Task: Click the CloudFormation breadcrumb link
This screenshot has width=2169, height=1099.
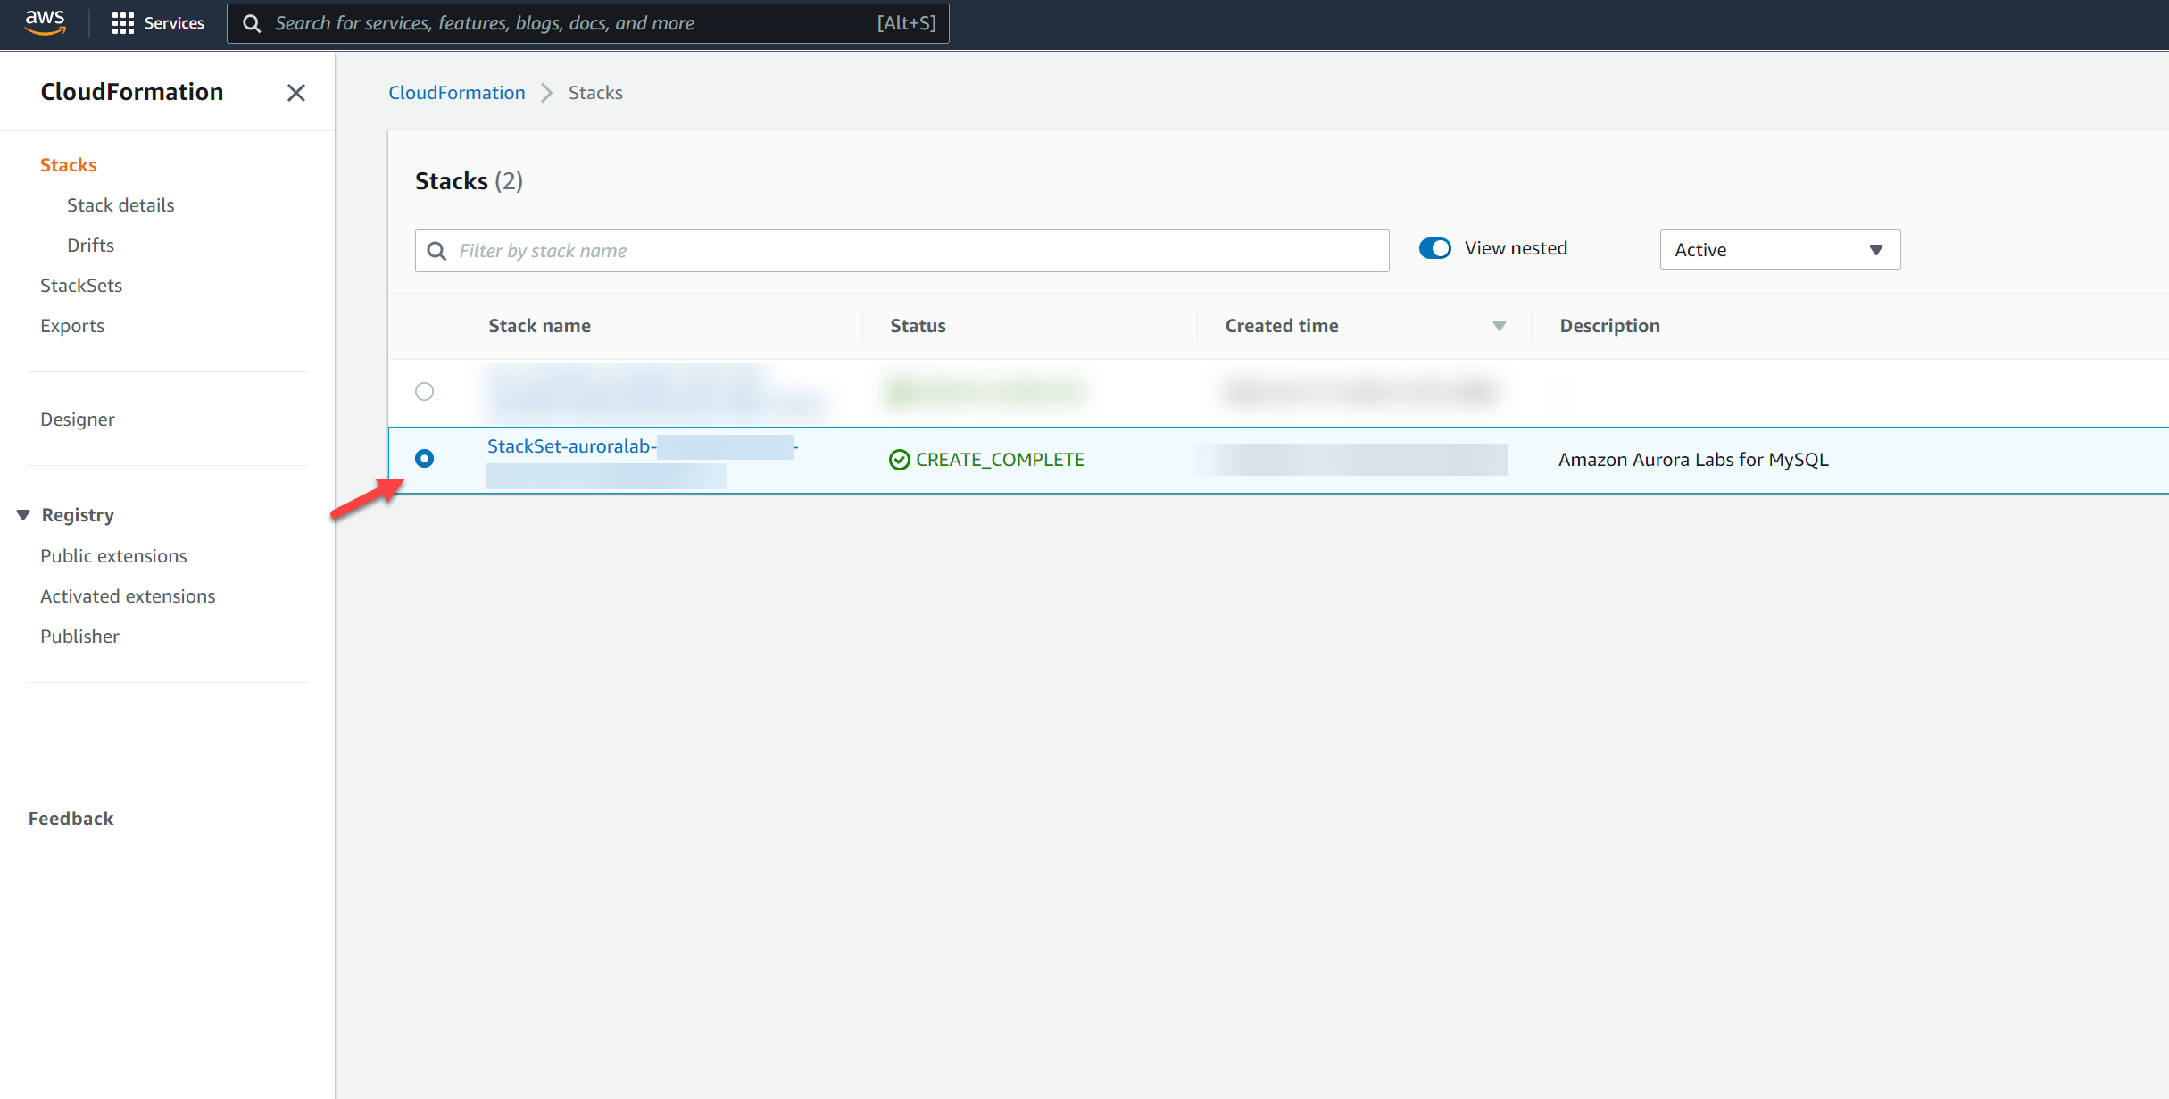Action: pyautogui.click(x=456, y=93)
